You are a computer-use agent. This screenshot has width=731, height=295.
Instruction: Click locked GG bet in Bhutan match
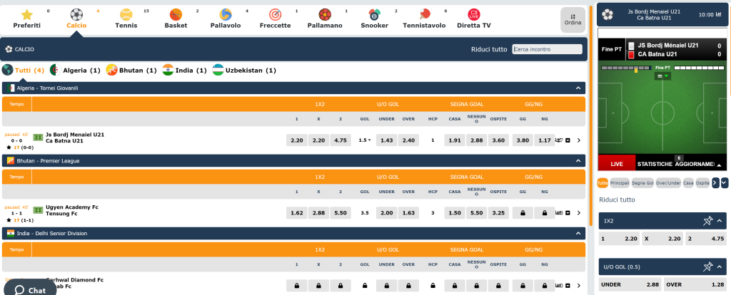coord(523,212)
